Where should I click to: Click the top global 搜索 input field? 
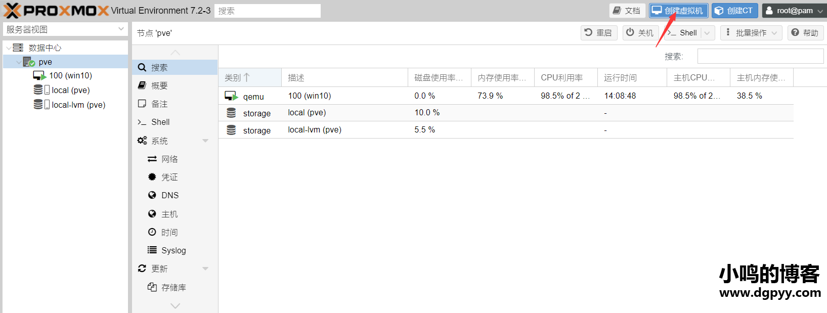pos(267,11)
